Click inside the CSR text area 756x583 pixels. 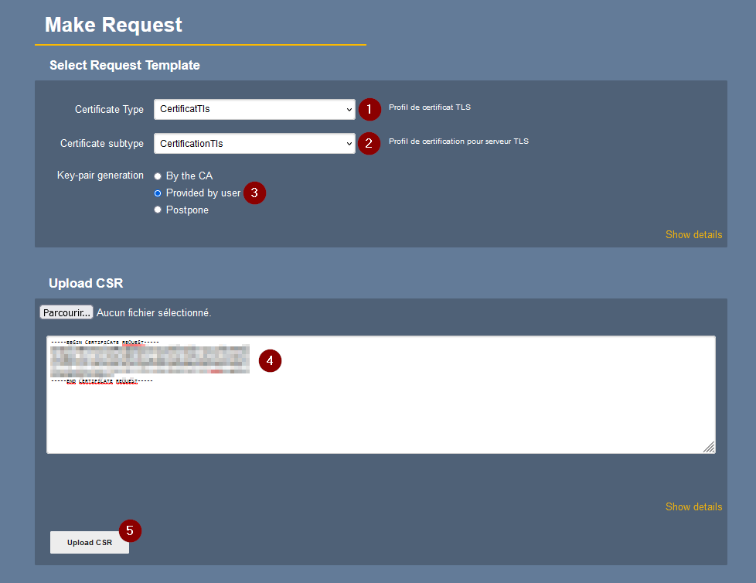pos(464,410)
